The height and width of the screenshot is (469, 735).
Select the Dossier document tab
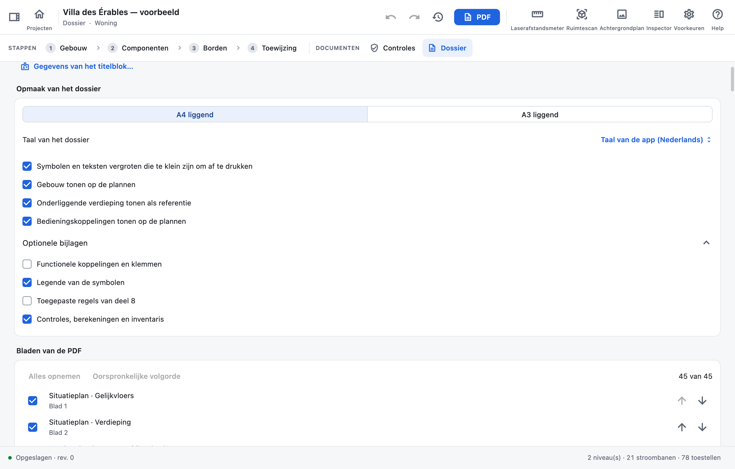point(447,48)
